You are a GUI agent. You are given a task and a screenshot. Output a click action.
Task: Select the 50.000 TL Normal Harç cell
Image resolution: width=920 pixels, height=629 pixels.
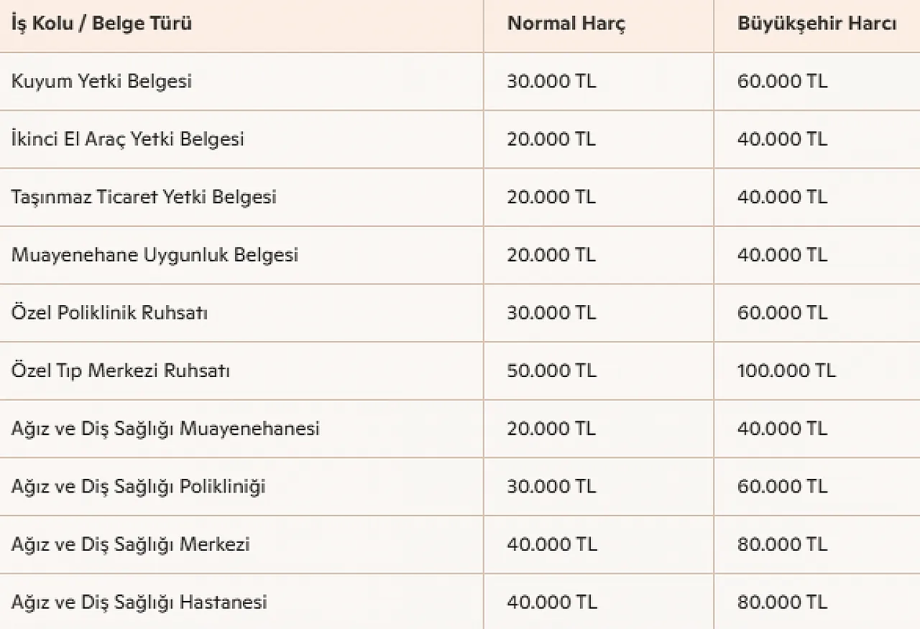point(551,371)
